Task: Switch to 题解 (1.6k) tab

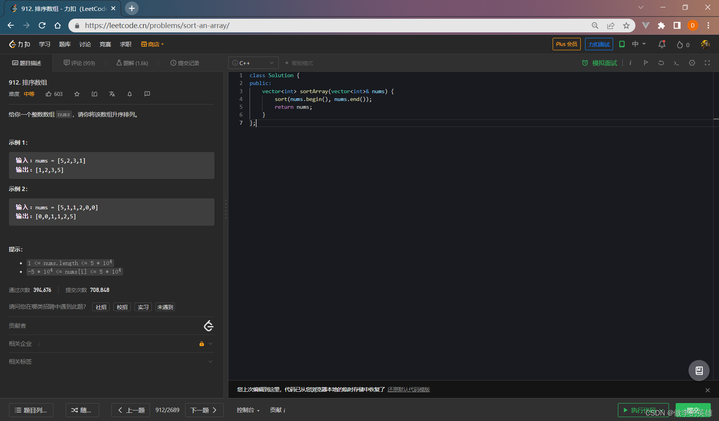Action: tap(132, 63)
